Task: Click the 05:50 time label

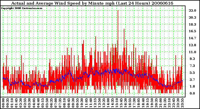Action: [x=47, y=103]
